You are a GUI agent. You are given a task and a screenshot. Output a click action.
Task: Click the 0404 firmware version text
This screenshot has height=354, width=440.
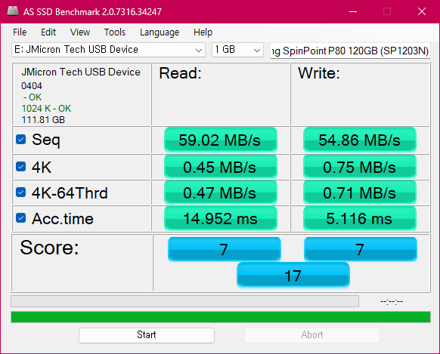32,86
